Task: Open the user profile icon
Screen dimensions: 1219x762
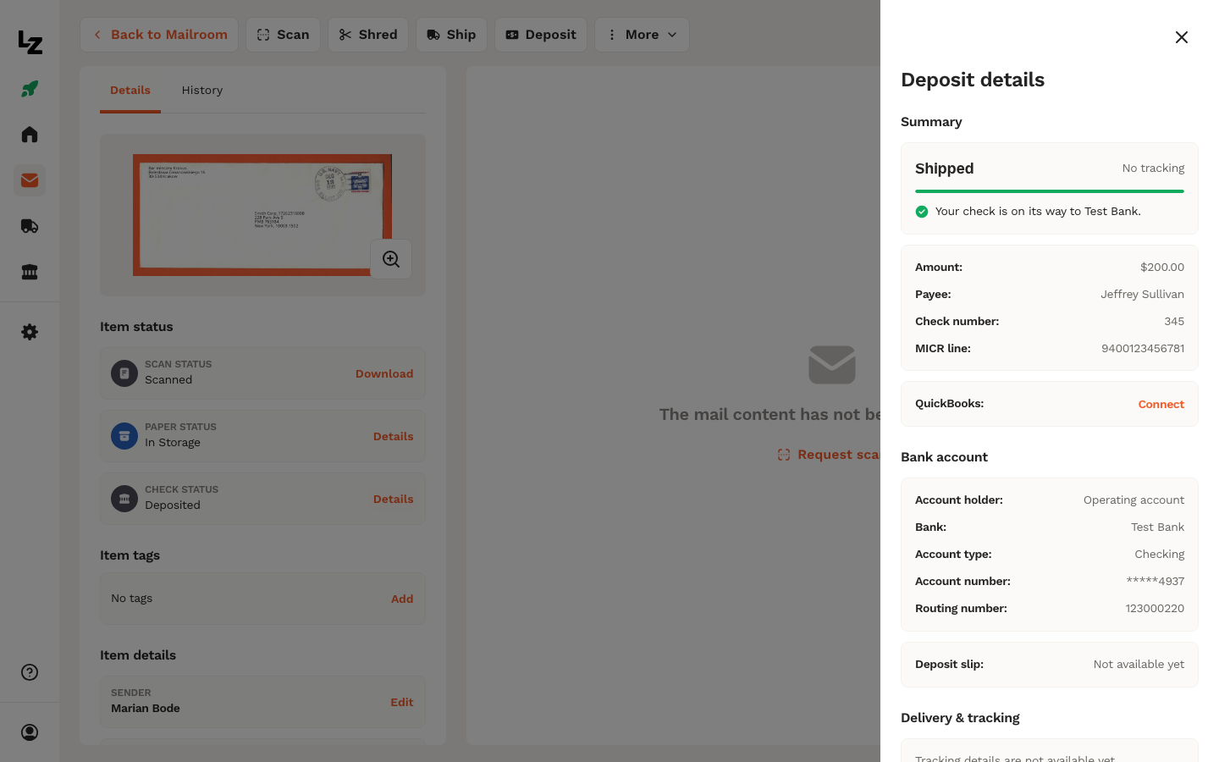Action: click(30, 732)
